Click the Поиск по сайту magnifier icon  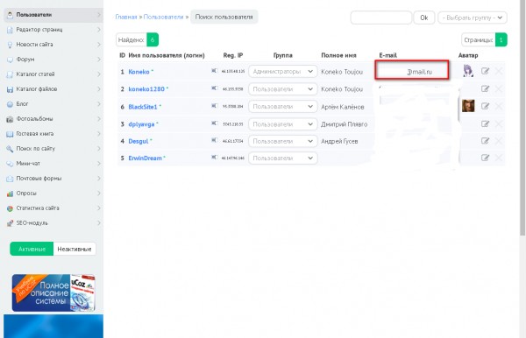pyautogui.click(x=10, y=149)
